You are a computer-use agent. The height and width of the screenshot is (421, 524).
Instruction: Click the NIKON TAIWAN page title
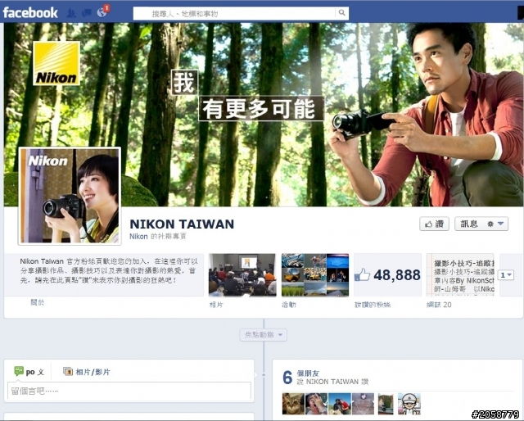(182, 224)
